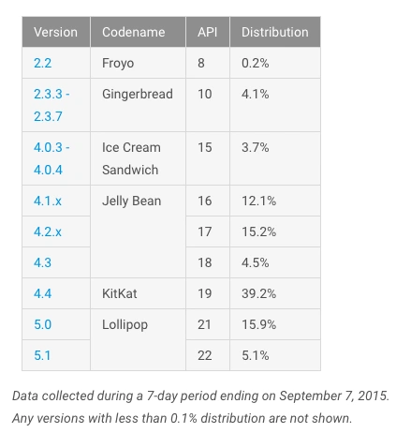The width and height of the screenshot is (396, 433).
Task: Select the Ice Cream Sandwich cell
Action: click(x=138, y=158)
